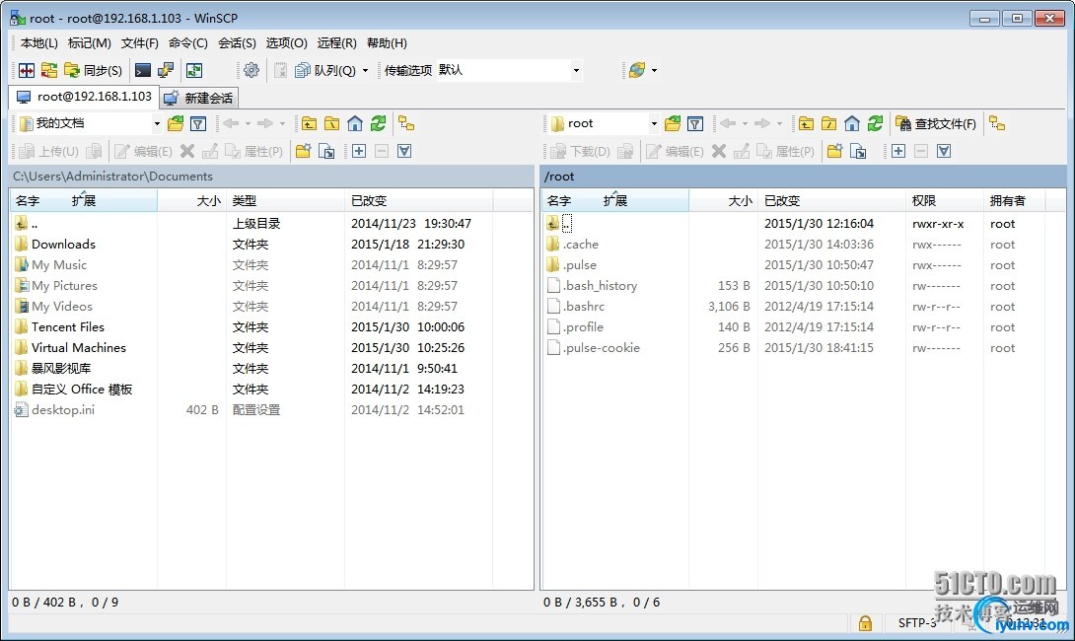Click the filter icon in the local panel
This screenshot has height=641, width=1075.
click(198, 123)
